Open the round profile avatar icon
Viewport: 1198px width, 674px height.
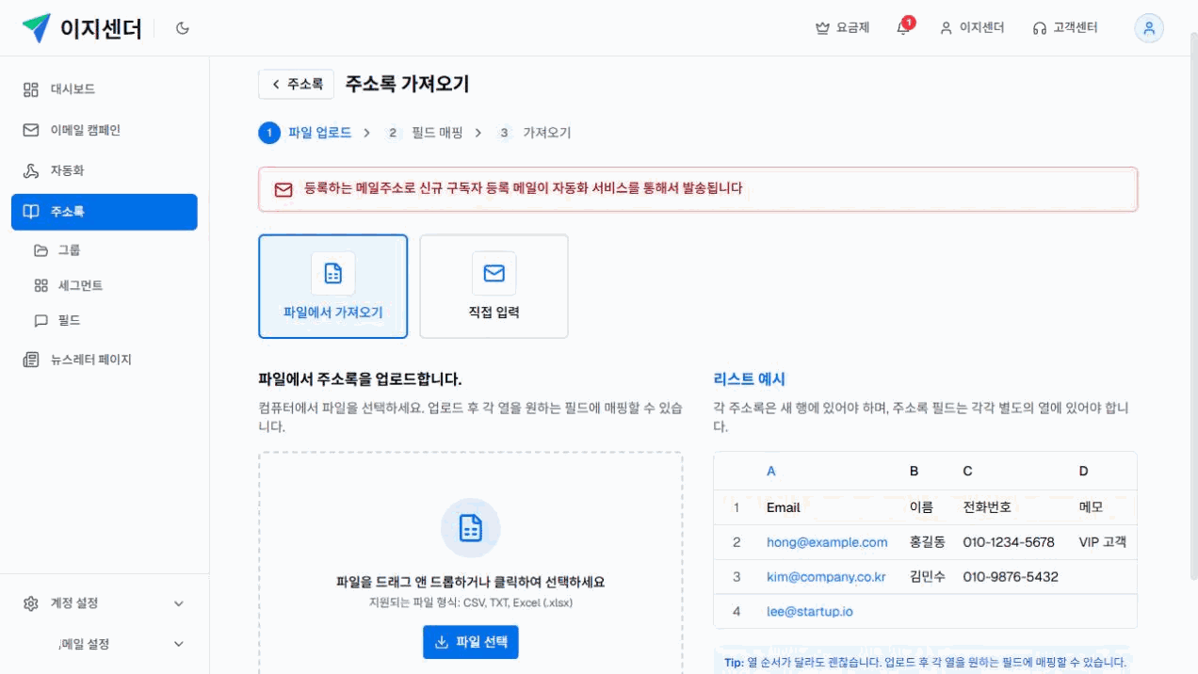pos(1149,28)
